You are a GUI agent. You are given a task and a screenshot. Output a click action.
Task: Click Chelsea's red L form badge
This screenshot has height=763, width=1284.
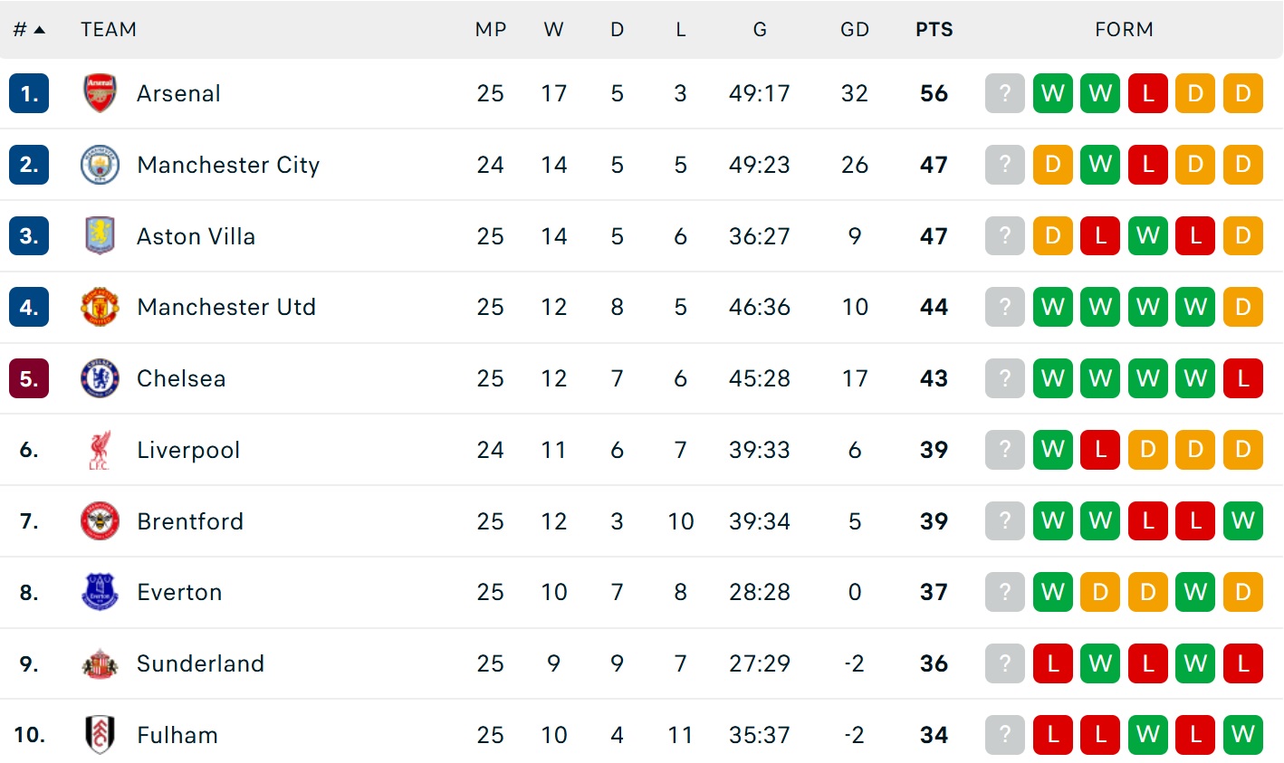1242,378
